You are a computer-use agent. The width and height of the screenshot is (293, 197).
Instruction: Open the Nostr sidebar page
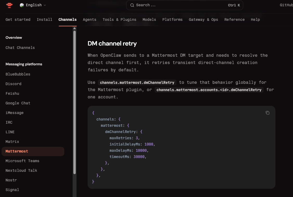pyautogui.click(x=11, y=180)
